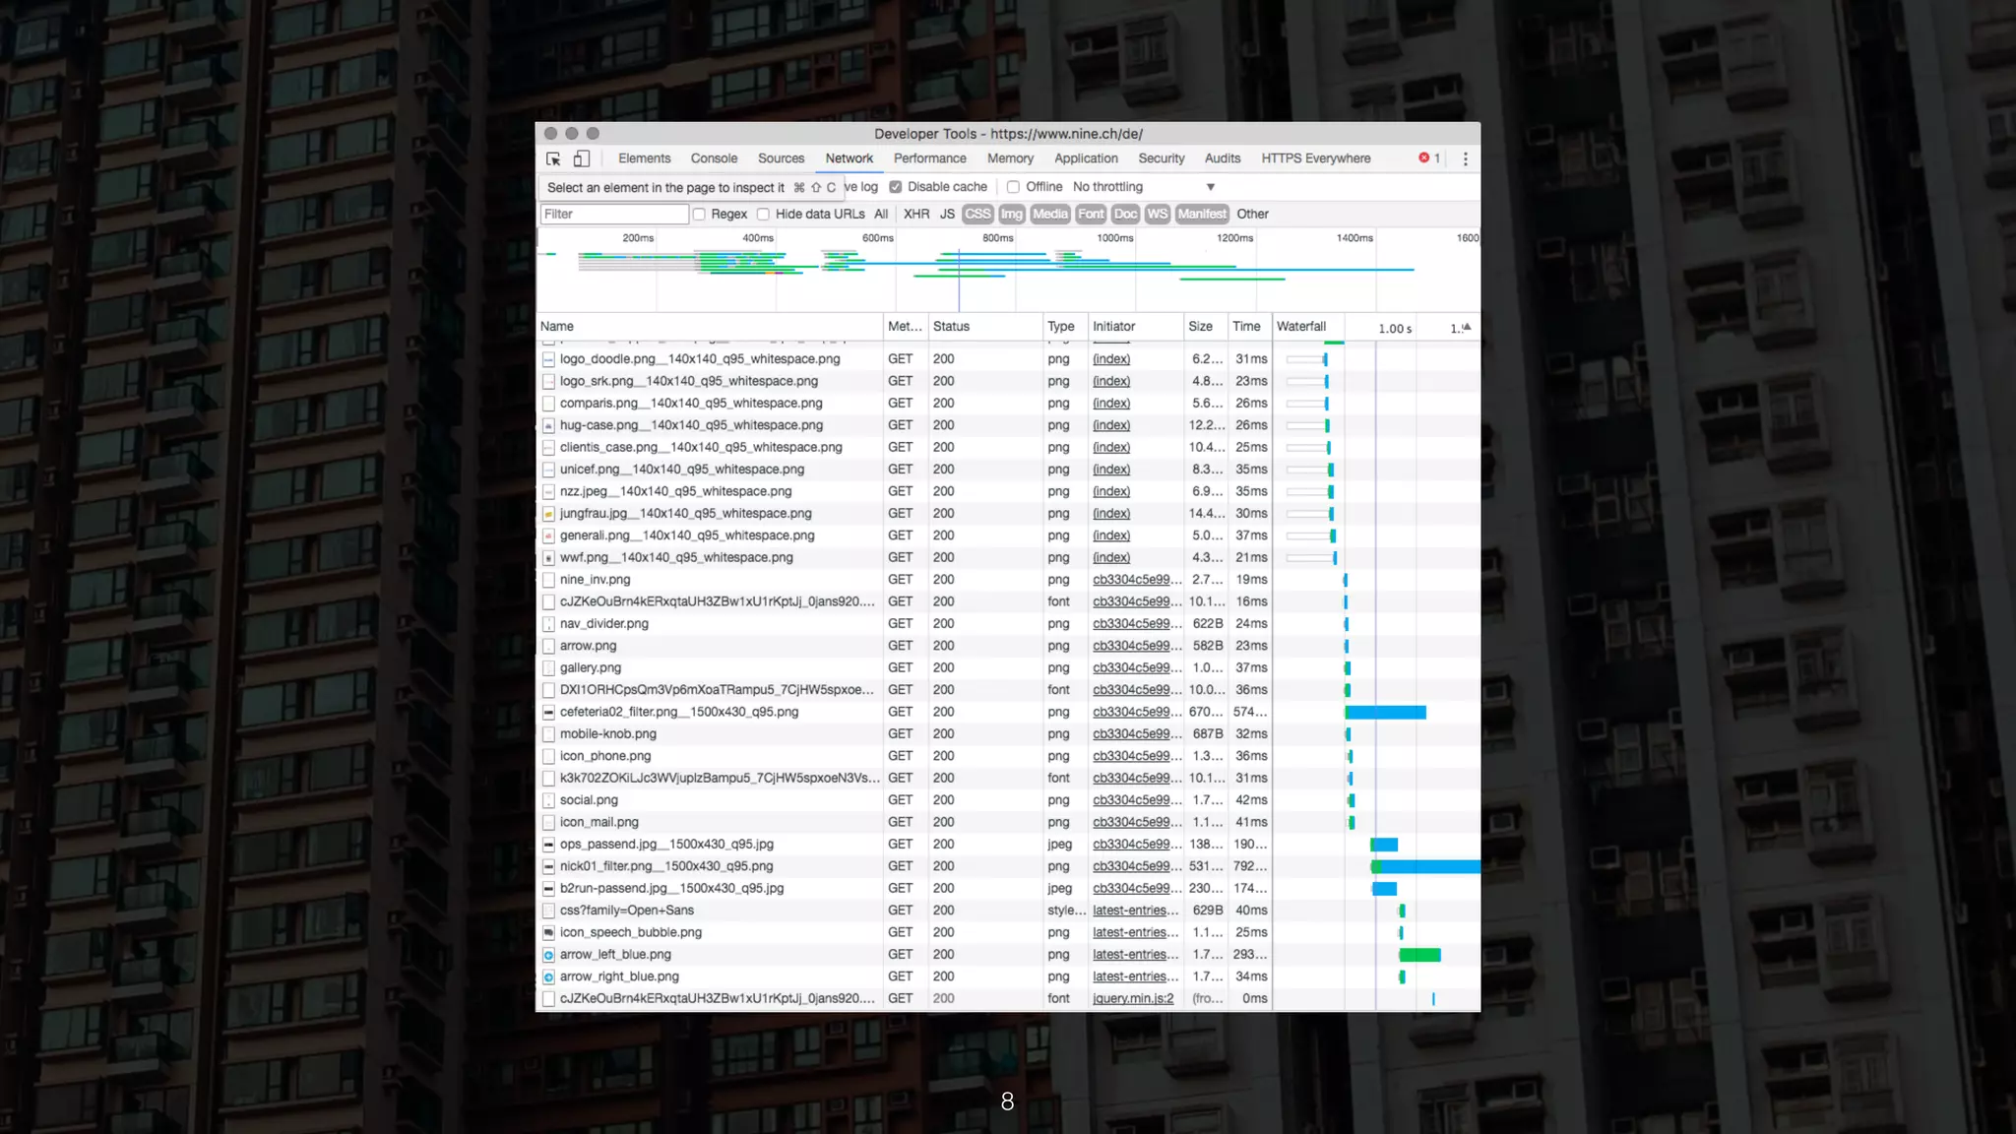This screenshot has width=2016, height=1134.
Task: Open the DevTools three-dot menu
Action: (x=1465, y=158)
